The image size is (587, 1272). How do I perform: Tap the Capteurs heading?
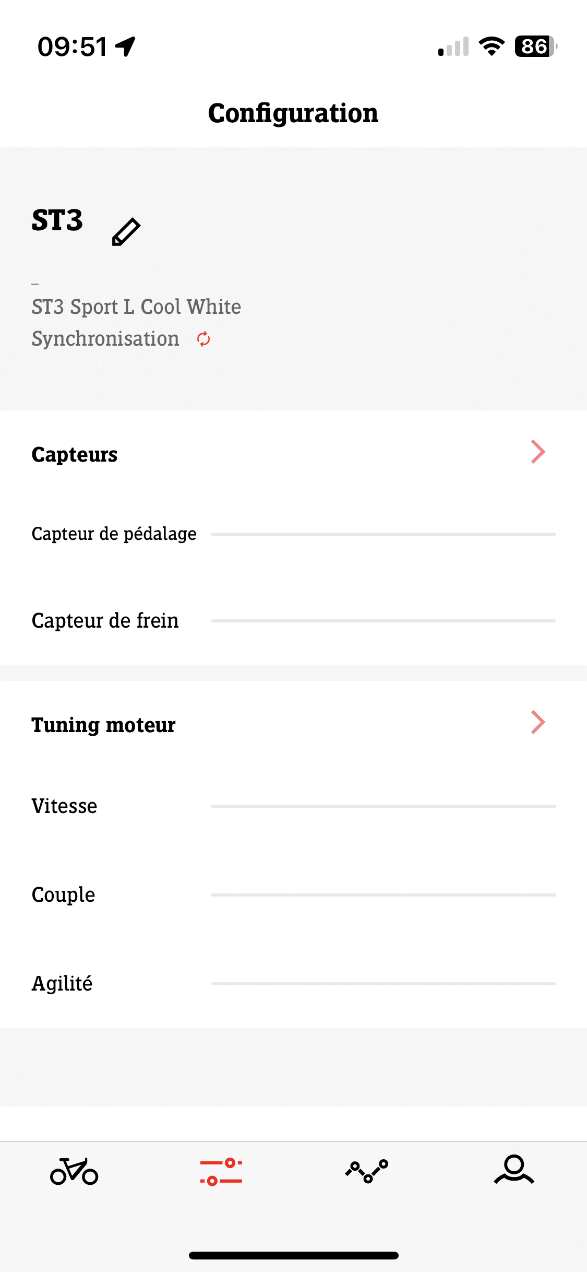pyautogui.click(x=75, y=454)
